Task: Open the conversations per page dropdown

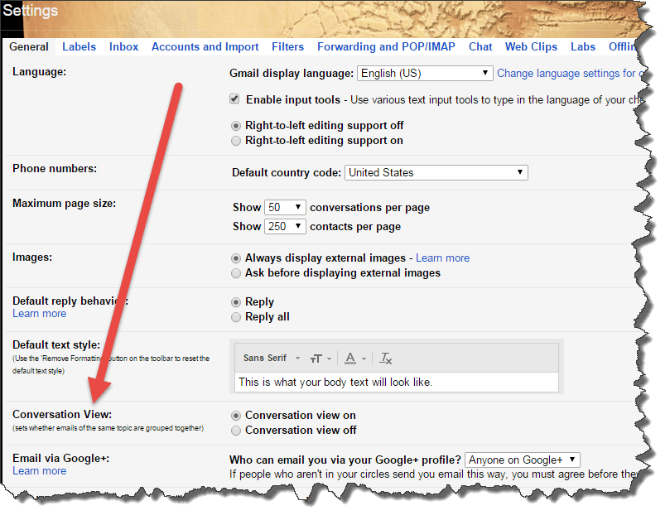Action: point(285,208)
